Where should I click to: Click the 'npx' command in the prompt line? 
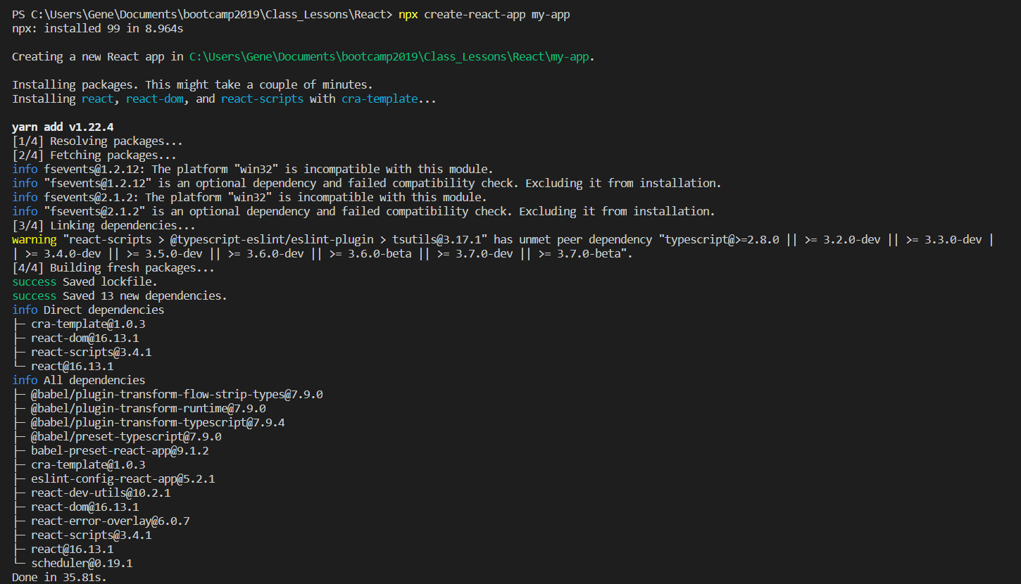click(x=408, y=15)
